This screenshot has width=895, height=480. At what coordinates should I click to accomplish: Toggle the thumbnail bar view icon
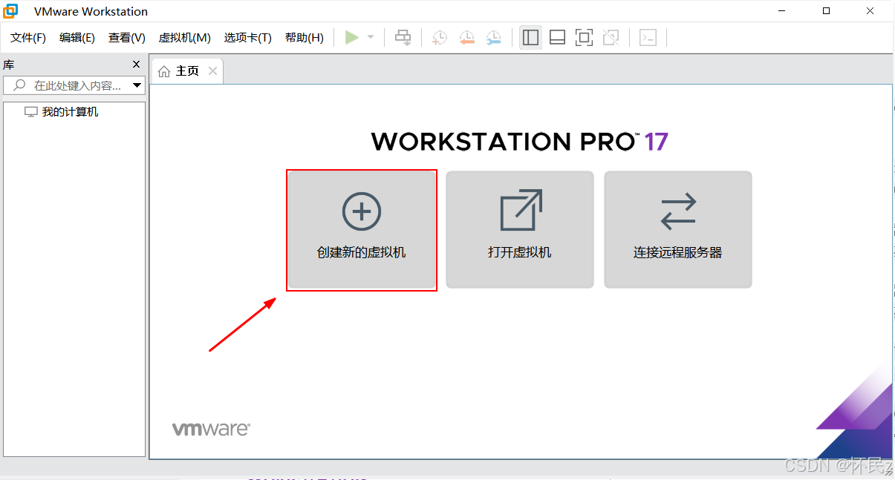pyautogui.click(x=557, y=37)
